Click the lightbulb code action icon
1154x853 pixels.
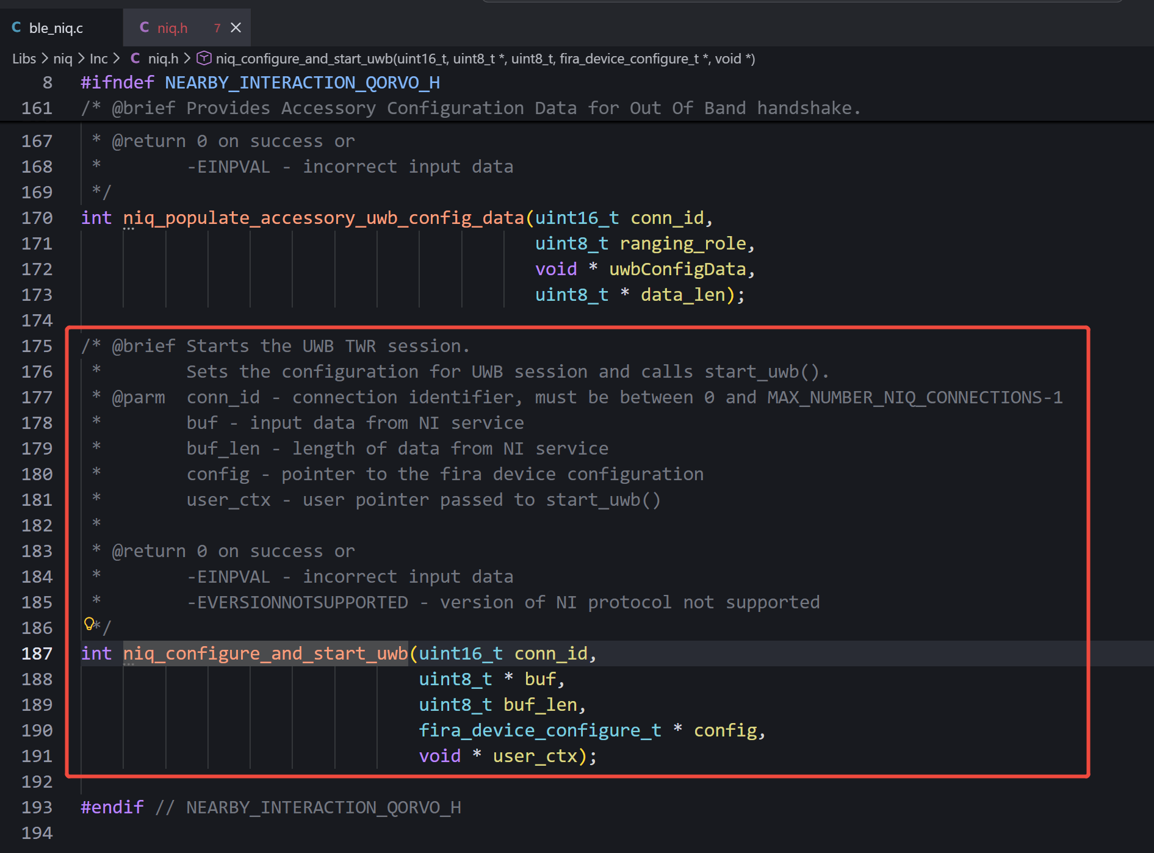[x=89, y=624]
